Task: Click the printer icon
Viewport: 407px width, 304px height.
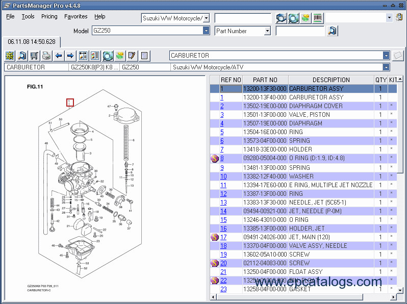Action: click(46, 56)
